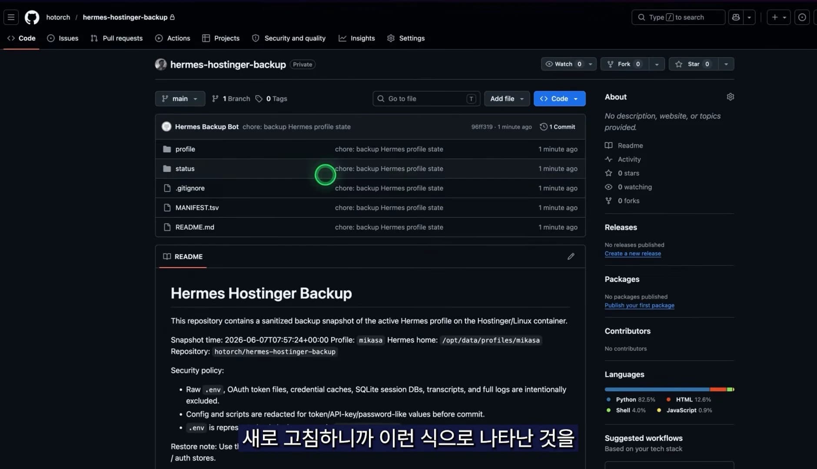This screenshot has width=817, height=469.
Task: Click the MANIFEST.tsv file icon
Action: click(167, 208)
